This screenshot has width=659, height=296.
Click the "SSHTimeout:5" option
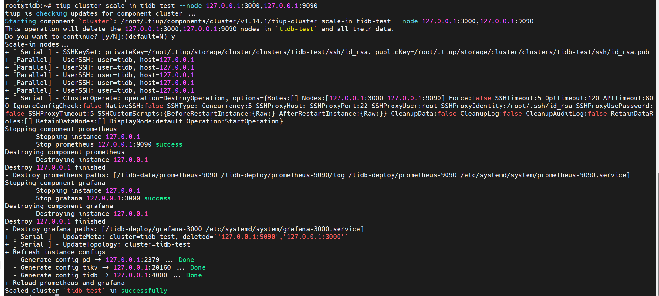tap(518, 98)
